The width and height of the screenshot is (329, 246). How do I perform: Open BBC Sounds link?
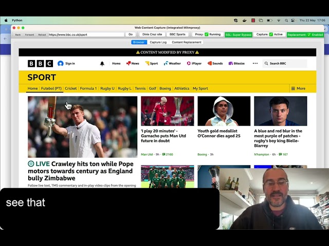pyautogui.click(x=215, y=64)
